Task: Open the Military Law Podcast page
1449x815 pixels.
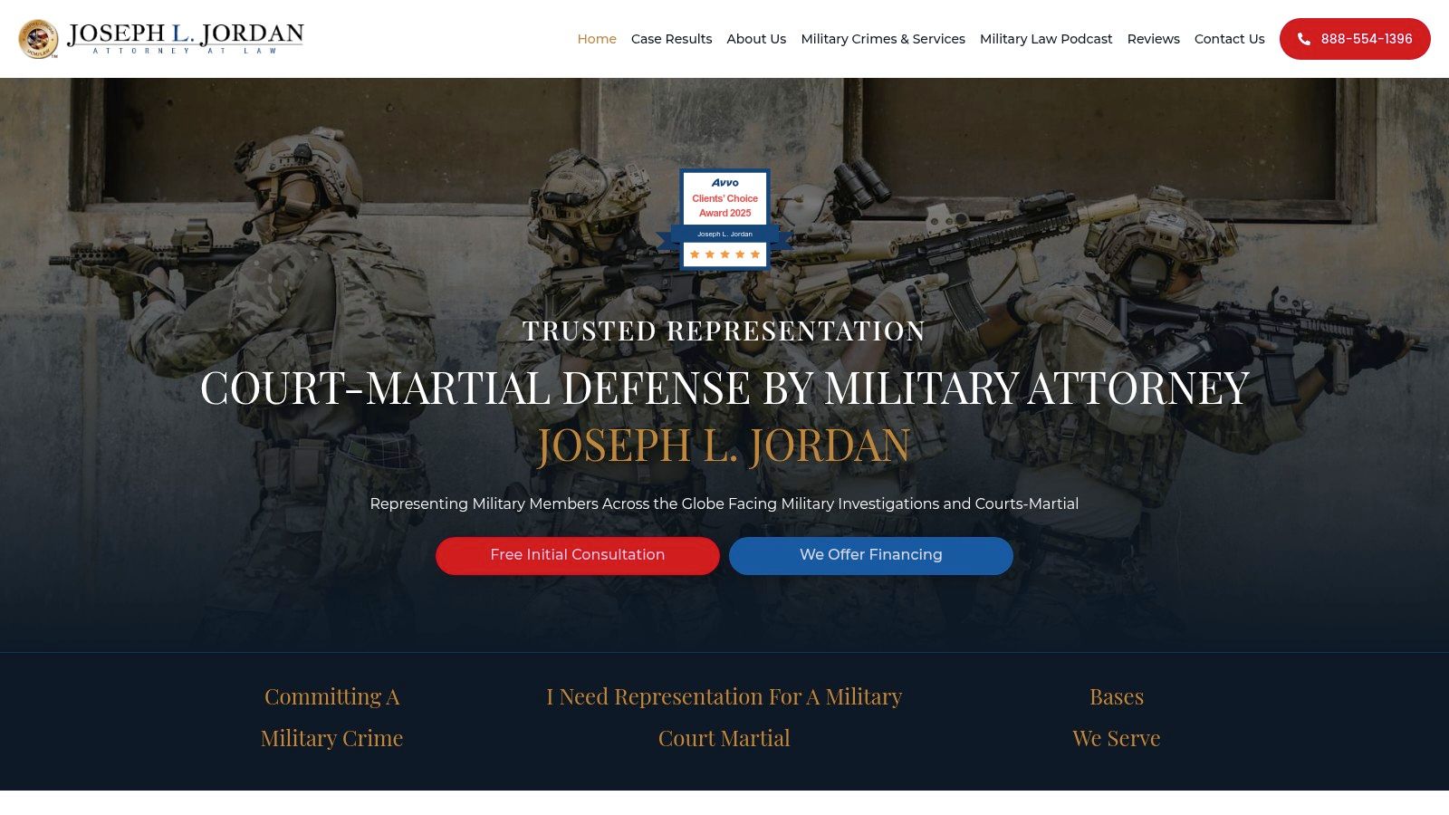Action: pyautogui.click(x=1046, y=39)
